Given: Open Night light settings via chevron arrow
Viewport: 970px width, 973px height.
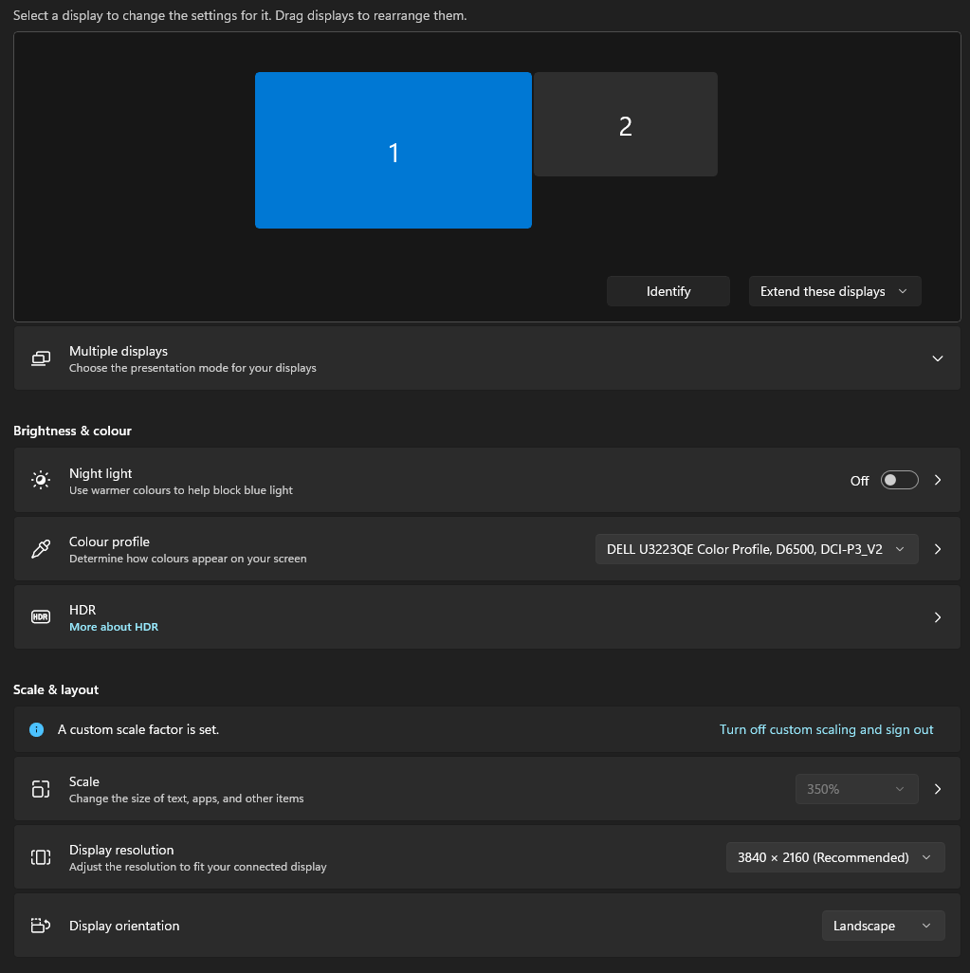Looking at the screenshot, I should tap(937, 480).
